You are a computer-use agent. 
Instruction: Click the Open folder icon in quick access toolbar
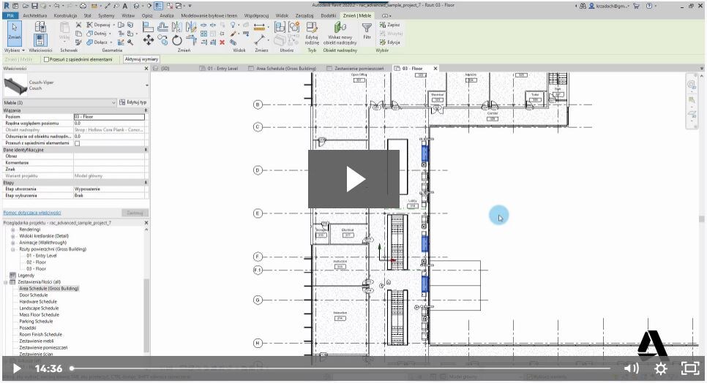pyautogui.click(x=26, y=6)
